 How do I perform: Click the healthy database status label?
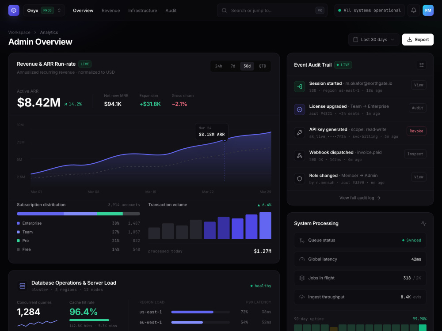coord(261,286)
